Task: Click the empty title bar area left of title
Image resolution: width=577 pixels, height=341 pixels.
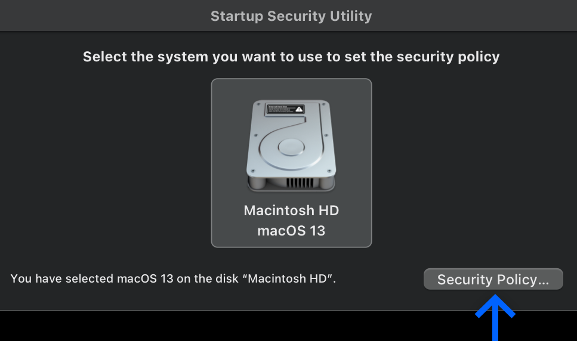Action: pyautogui.click(x=103, y=16)
